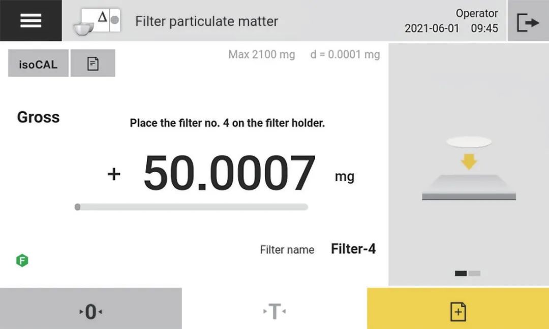
Task: Start isoCAL calibration
Action: point(38,64)
